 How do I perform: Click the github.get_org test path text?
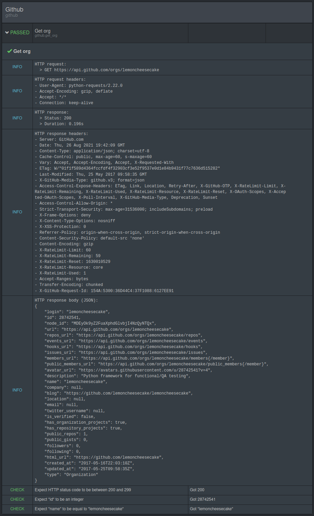pyautogui.click(x=46, y=36)
